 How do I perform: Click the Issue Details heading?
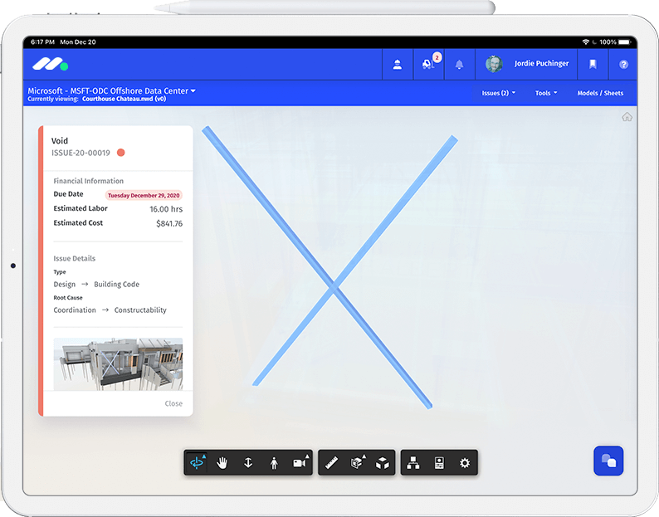pyautogui.click(x=74, y=258)
